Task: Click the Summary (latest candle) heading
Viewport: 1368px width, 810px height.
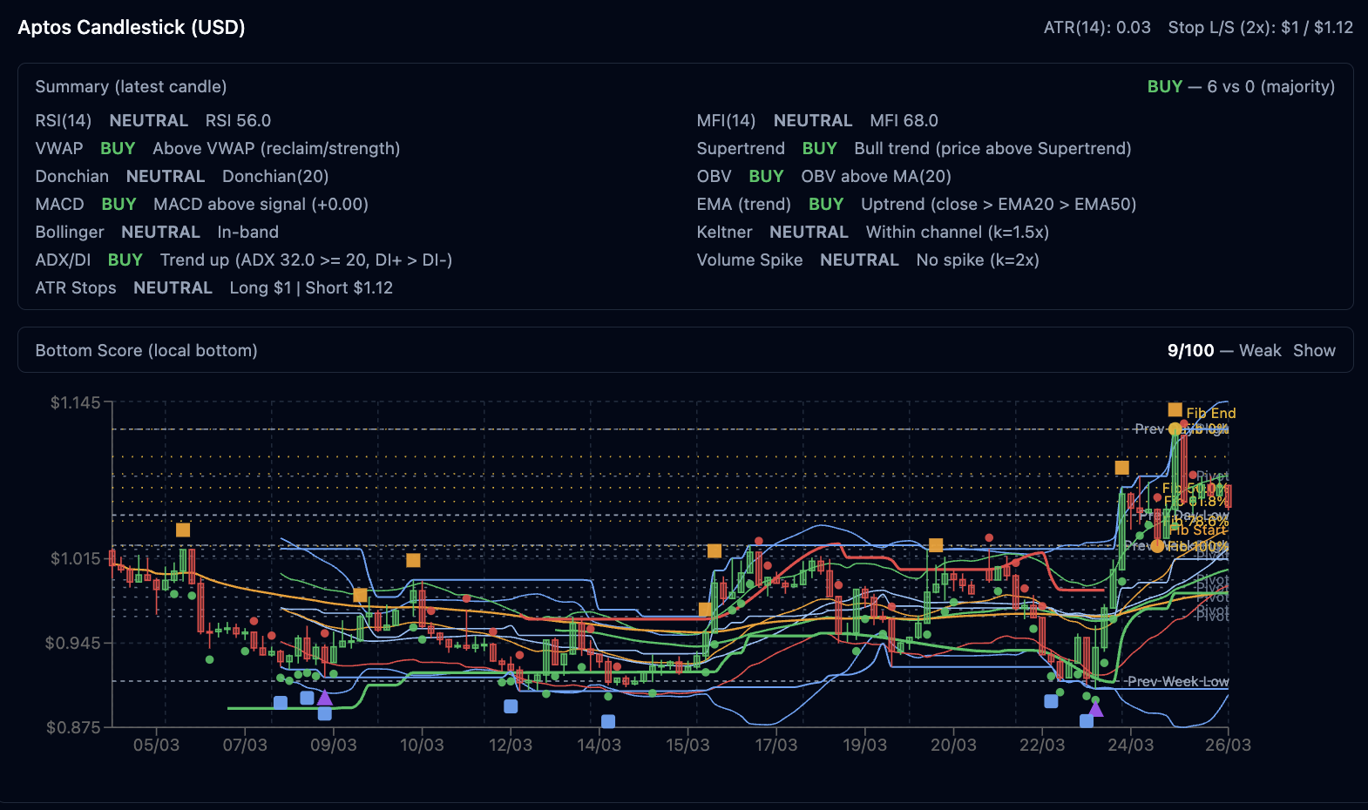Action: click(131, 86)
